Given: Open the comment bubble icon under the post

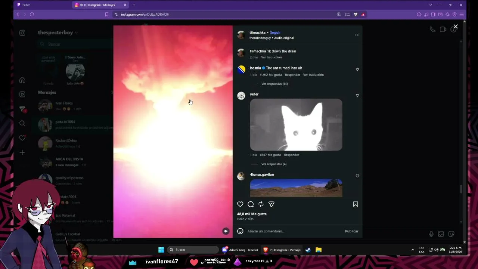Looking at the screenshot, I should coord(251,204).
